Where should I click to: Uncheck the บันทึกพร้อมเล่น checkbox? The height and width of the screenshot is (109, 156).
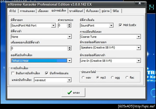coord(47,73)
